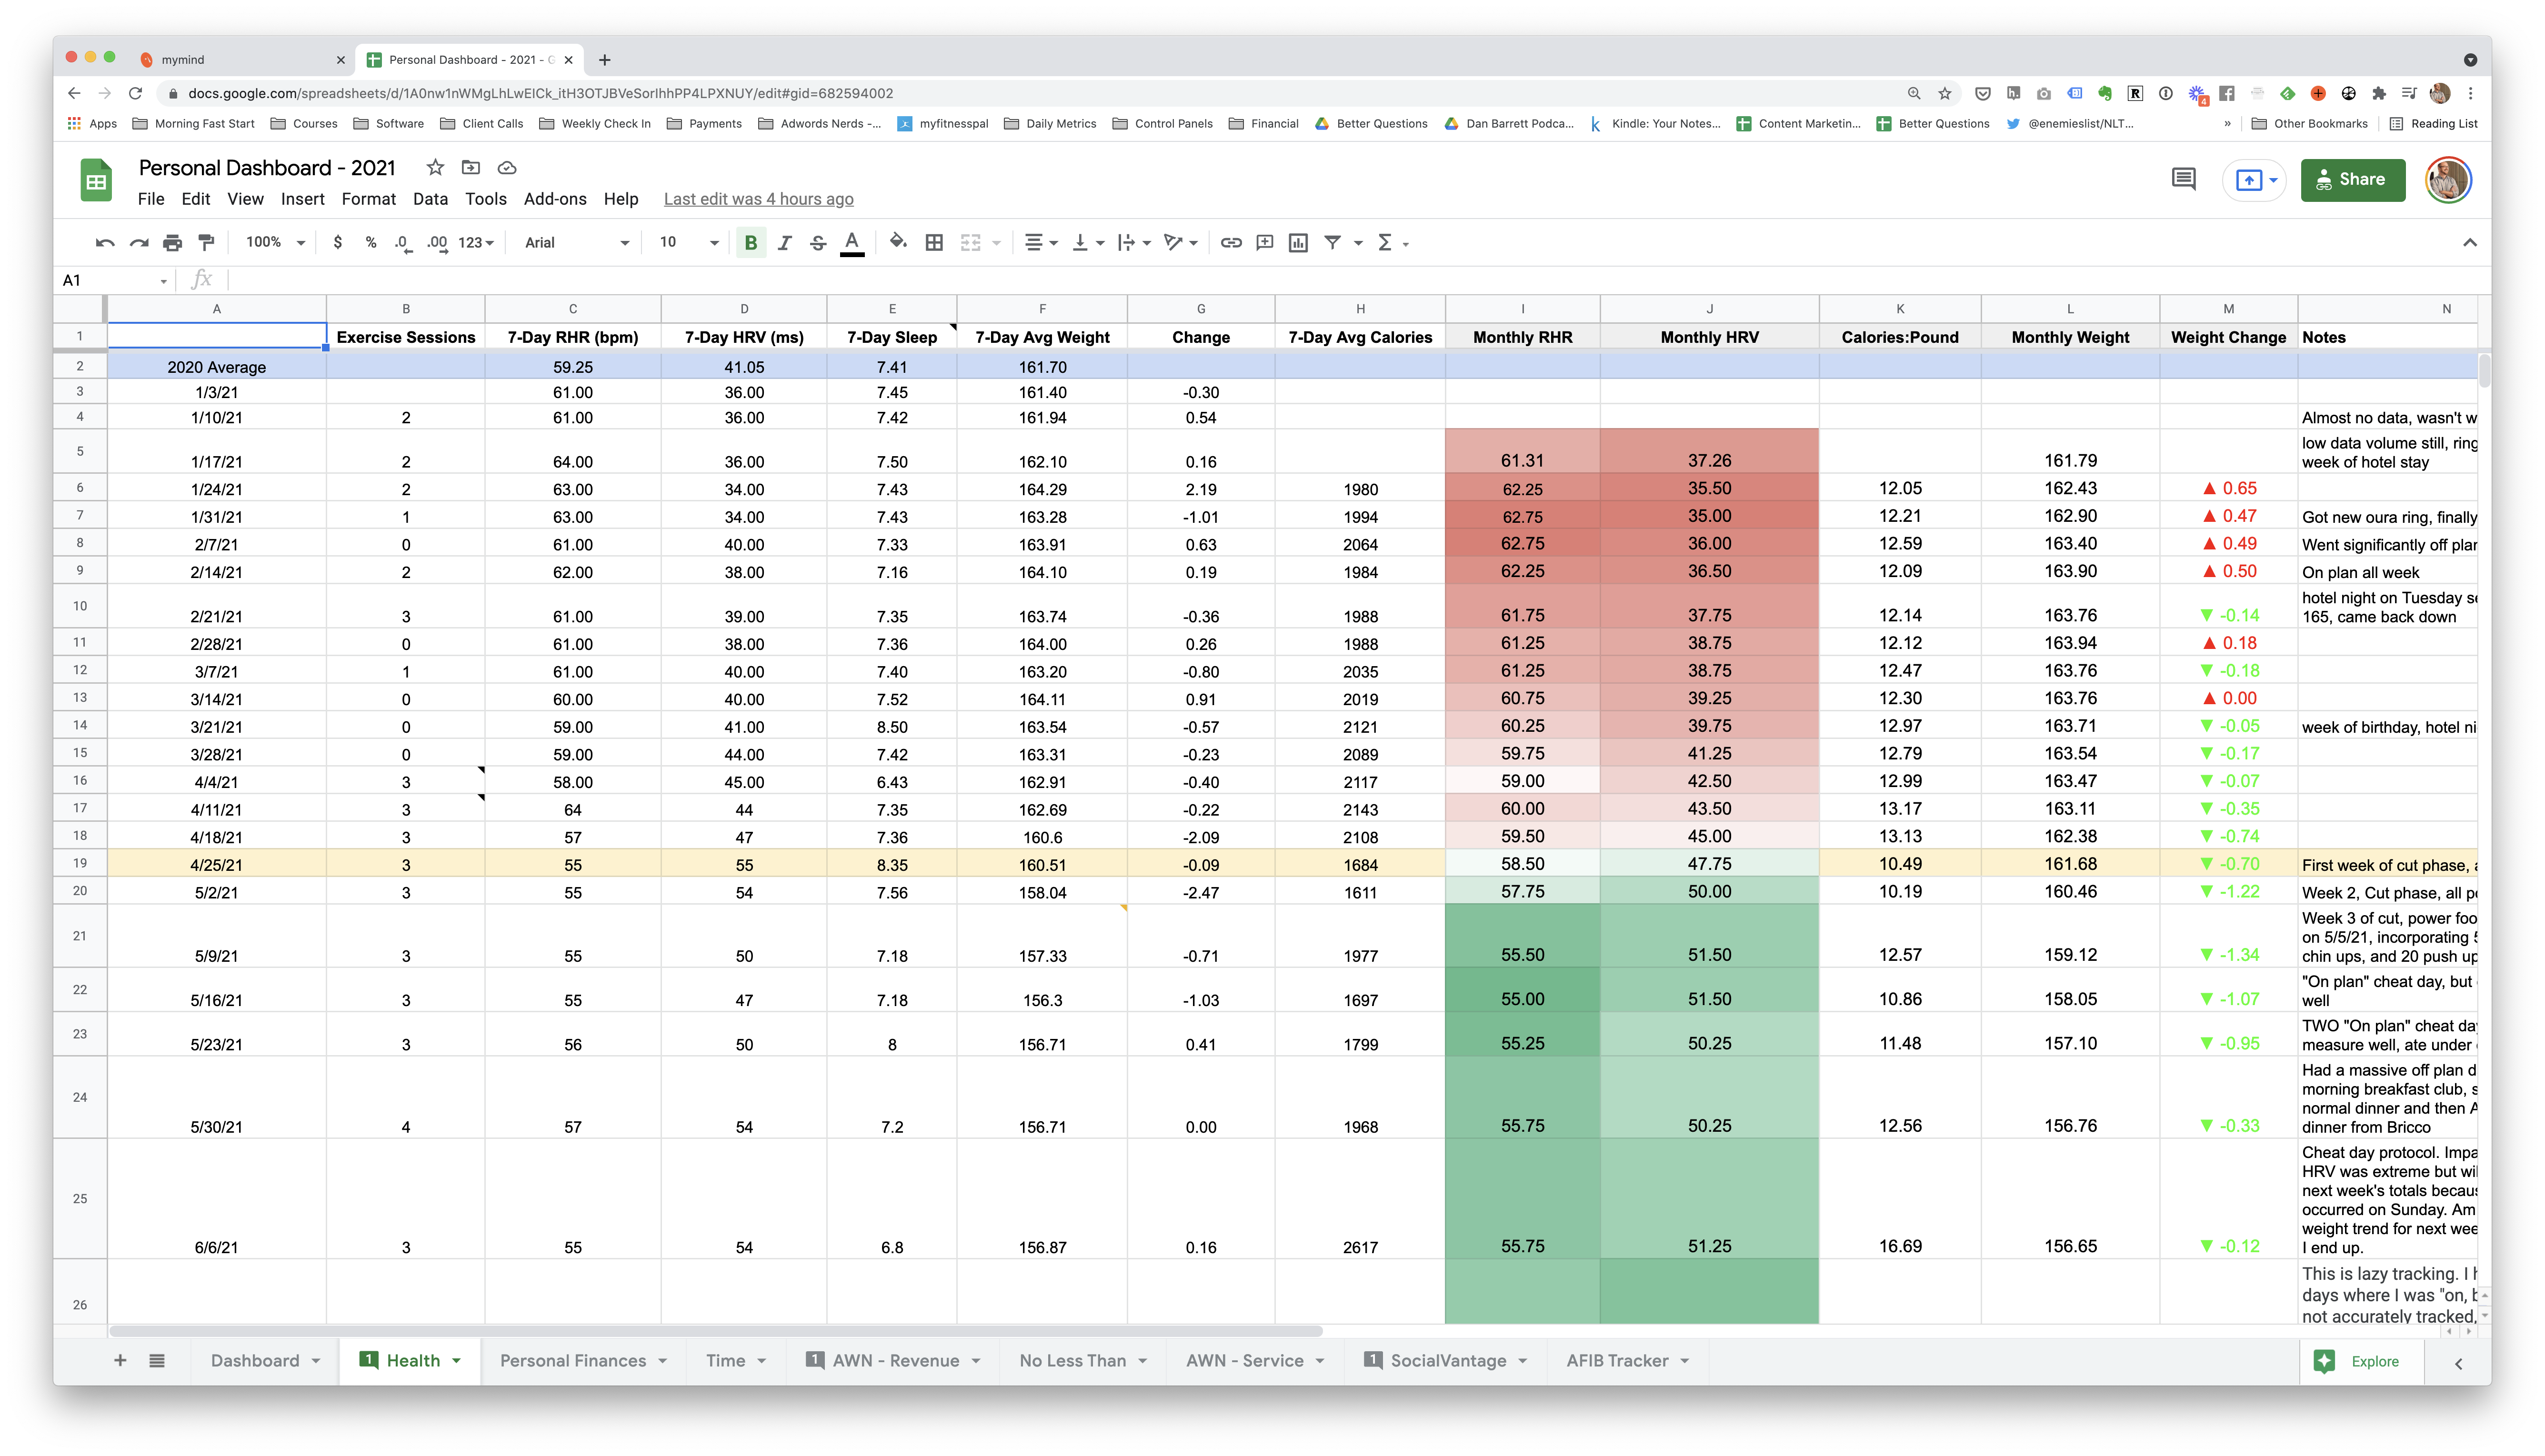Insert chart via toolbar icon

pos(1298,242)
